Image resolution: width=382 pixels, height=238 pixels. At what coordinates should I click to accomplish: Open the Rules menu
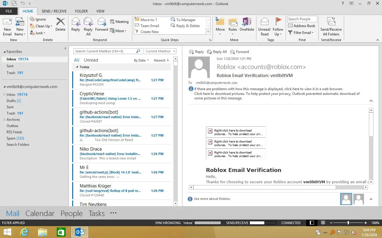point(233,27)
